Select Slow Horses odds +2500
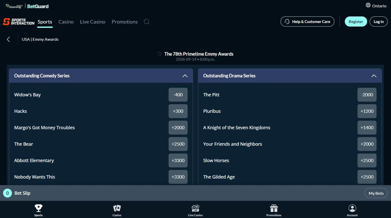Screen dimensions: 391x218 click(367, 160)
